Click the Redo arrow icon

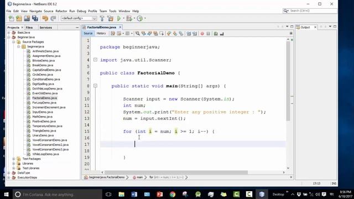(x=53, y=18)
